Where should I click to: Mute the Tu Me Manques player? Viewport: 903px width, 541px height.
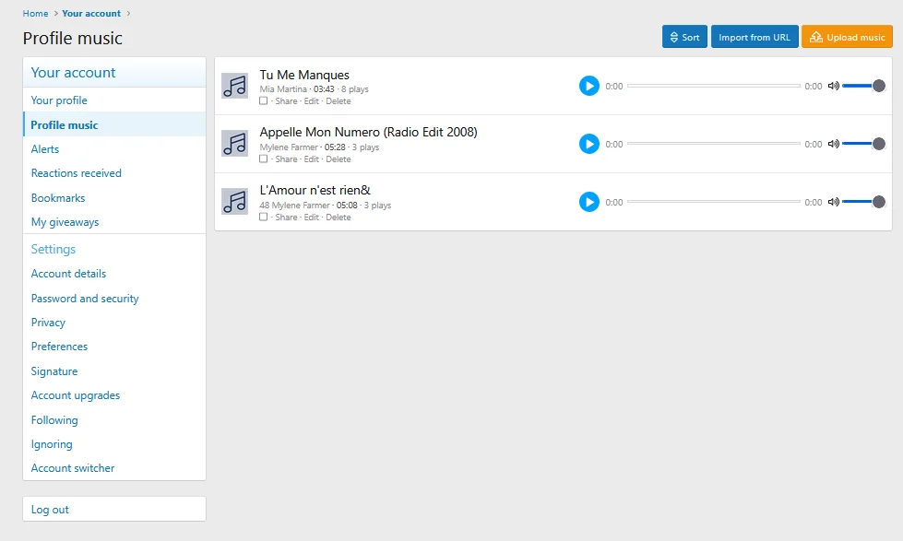pos(833,86)
